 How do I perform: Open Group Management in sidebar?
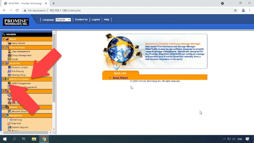pos(22,56)
